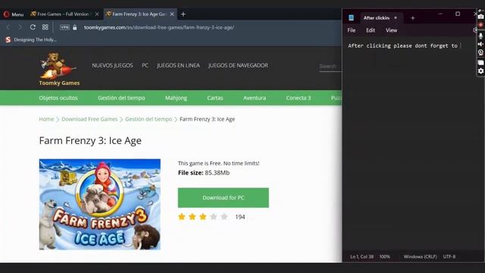Select the Mahjong category
Viewport: 485px width, 273px height.
[176, 98]
